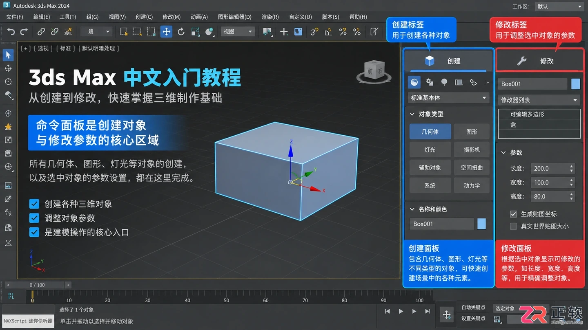The image size is (588, 330).
Task: Toggle the 生成贴图坐标 checkbox
Action: (x=514, y=214)
